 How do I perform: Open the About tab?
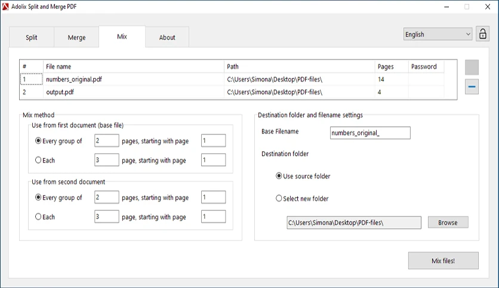click(167, 37)
